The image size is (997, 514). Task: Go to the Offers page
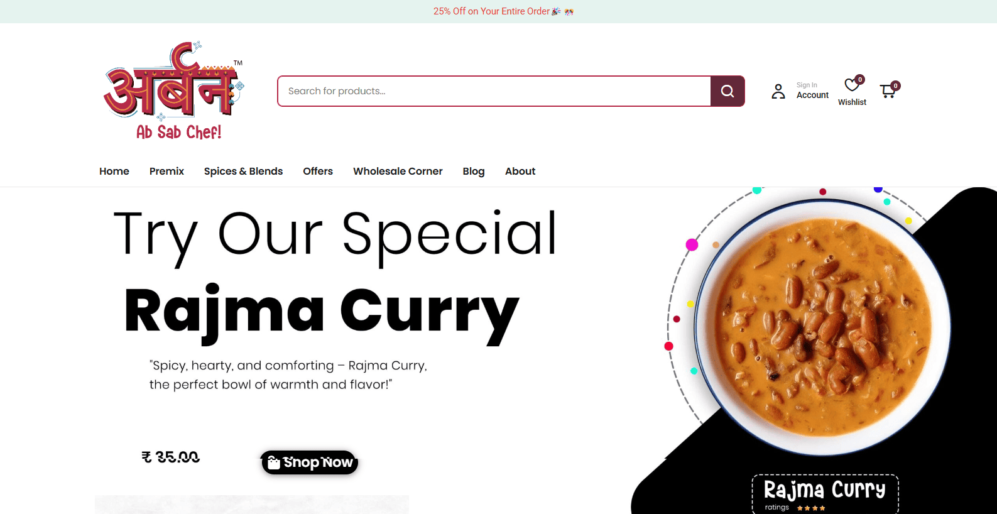tap(318, 171)
